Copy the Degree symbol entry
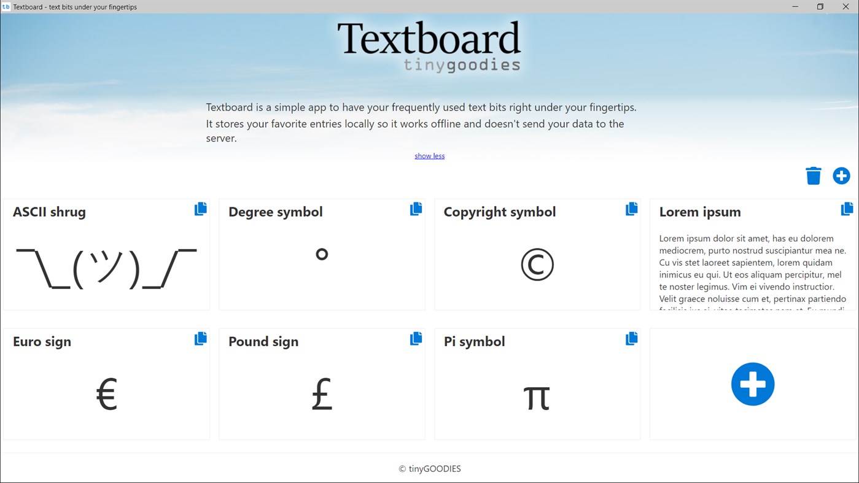Screen dimensions: 859x483 click(416, 209)
